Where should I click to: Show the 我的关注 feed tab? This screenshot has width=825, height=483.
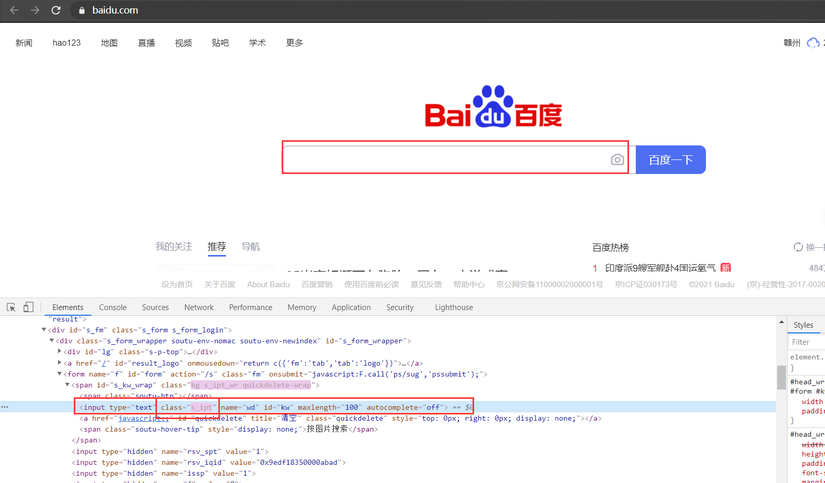pyautogui.click(x=174, y=247)
